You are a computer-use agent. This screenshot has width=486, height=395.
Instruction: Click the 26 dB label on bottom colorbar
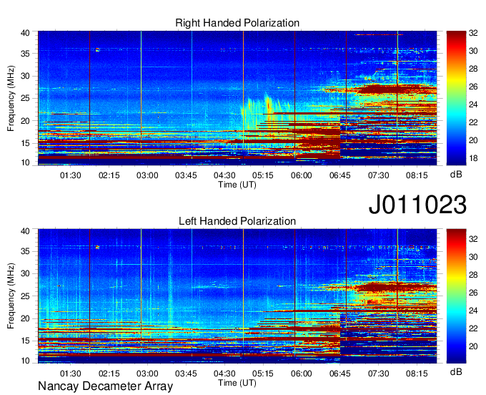tap(473, 293)
